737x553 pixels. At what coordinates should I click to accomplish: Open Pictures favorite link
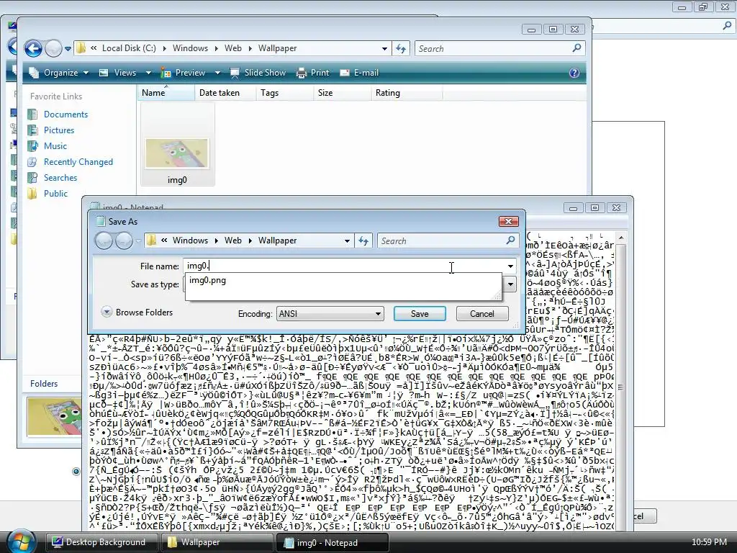click(x=59, y=130)
